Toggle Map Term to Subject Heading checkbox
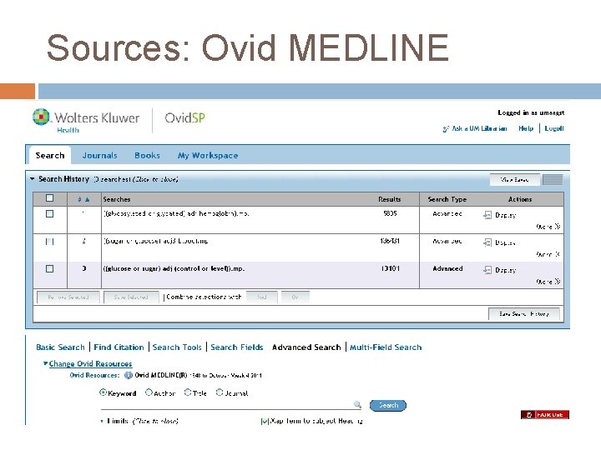The height and width of the screenshot is (450, 601). pos(265,422)
